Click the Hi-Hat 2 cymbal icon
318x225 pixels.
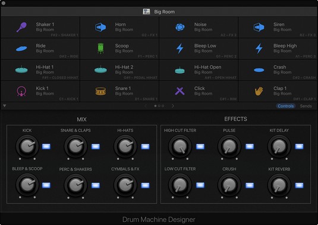(x=100, y=70)
